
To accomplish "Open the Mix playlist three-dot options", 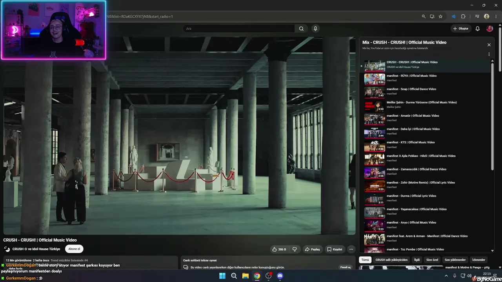I will [x=489, y=54].
